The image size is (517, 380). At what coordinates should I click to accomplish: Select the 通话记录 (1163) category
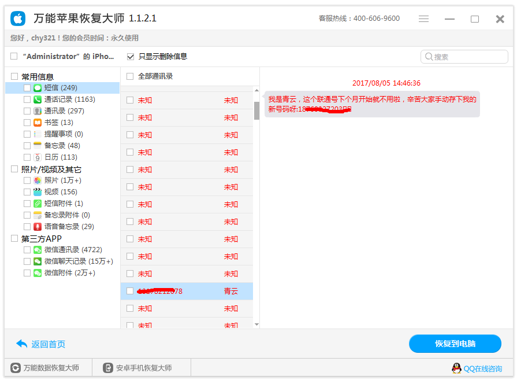69,99
